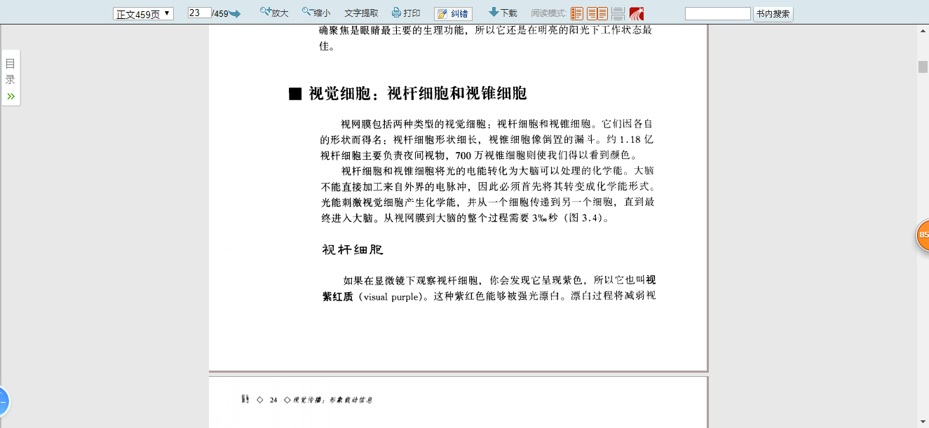Viewport: 929px width, 428px height.
Task: Switch to the double-page reading mode
Action: [596, 12]
